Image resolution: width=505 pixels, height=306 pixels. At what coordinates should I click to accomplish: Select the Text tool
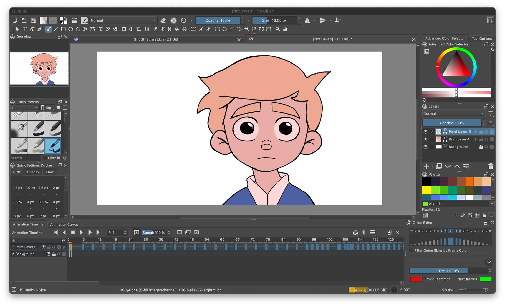[x=25, y=29]
